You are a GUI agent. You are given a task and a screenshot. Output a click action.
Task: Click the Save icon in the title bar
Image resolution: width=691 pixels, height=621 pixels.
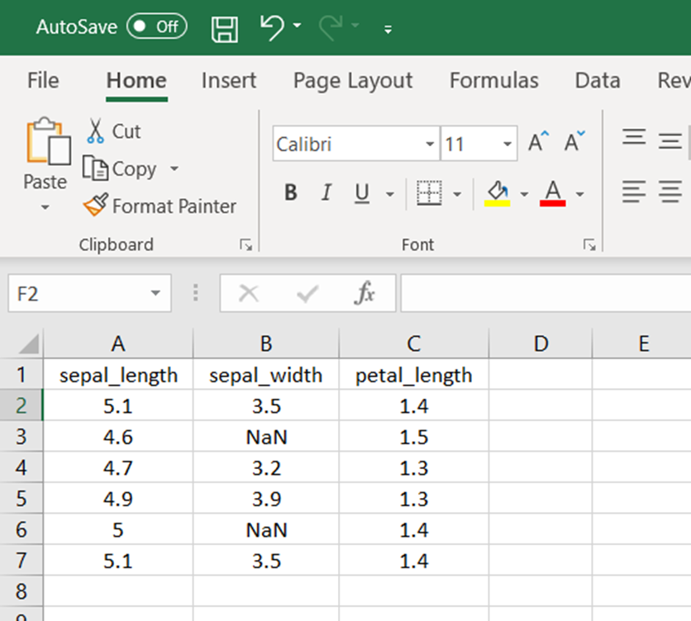pos(225,29)
